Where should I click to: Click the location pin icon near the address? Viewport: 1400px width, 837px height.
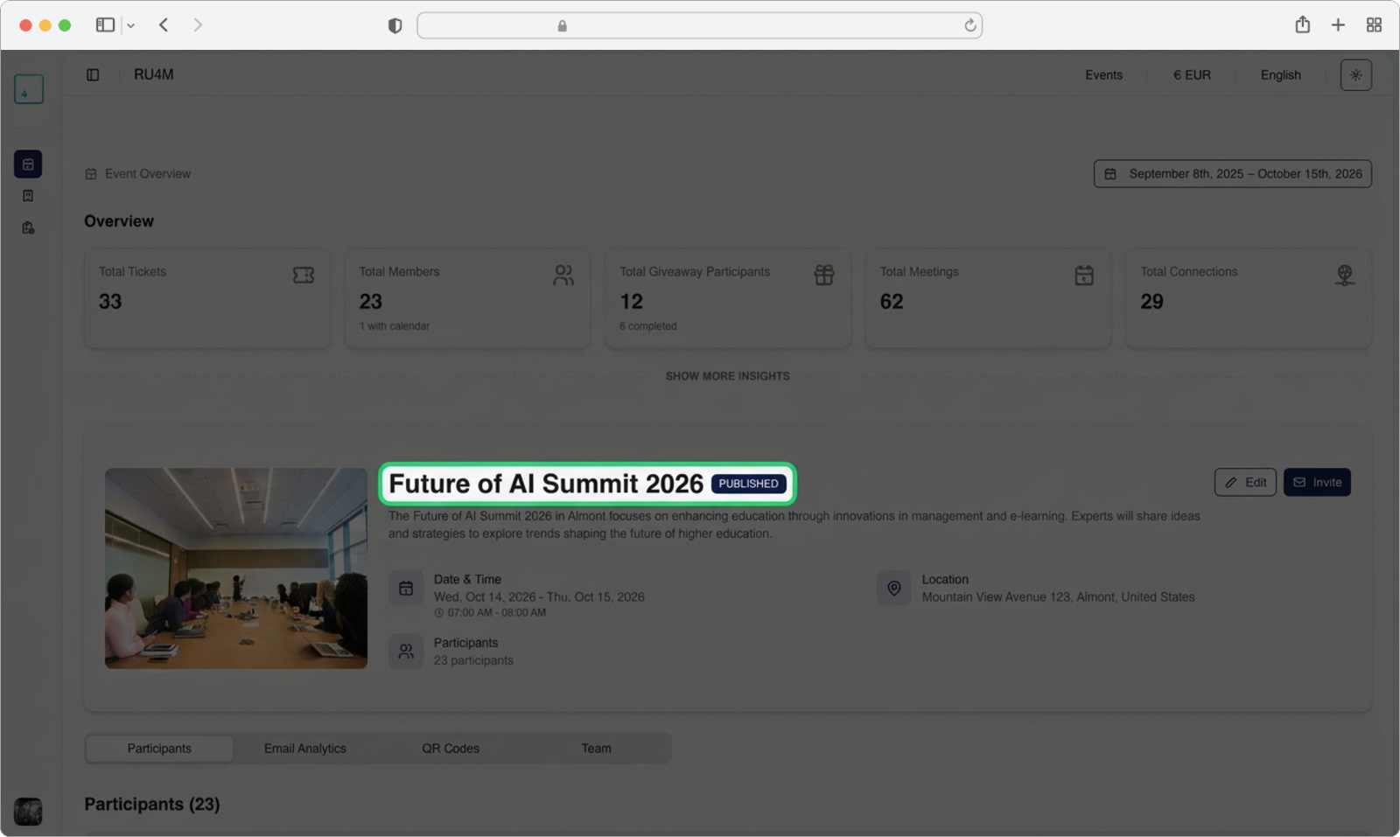(x=893, y=588)
